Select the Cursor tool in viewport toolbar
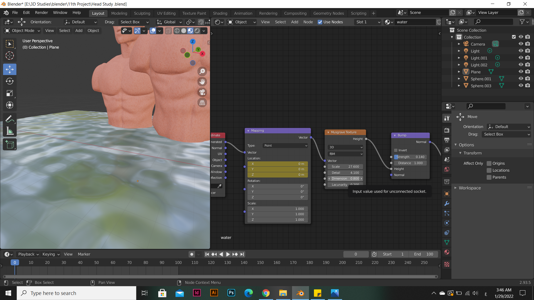The width and height of the screenshot is (534, 300). pyautogui.click(x=10, y=56)
